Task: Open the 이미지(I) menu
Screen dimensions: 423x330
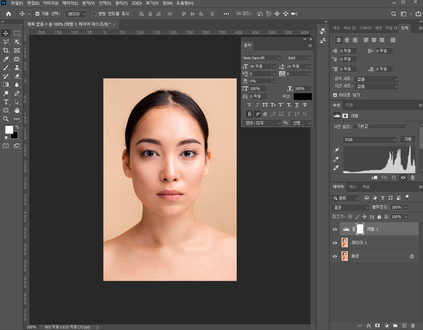Action: pyautogui.click(x=51, y=3)
